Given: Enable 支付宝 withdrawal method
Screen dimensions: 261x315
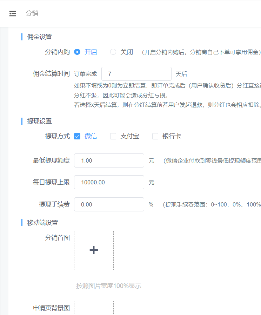Looking at the screenshot, I should pyautogui.click(x=113, y=136).
